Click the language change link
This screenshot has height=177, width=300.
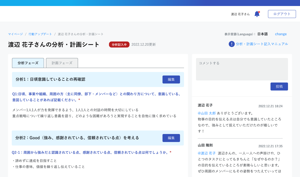click(281, 34)
